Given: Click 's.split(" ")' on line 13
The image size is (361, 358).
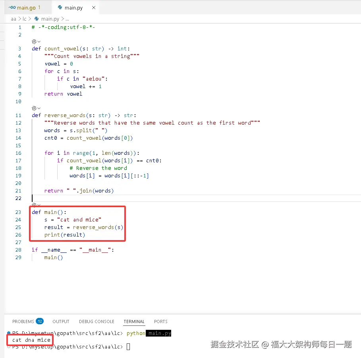Looking at the screenshot, I should 89,131.
